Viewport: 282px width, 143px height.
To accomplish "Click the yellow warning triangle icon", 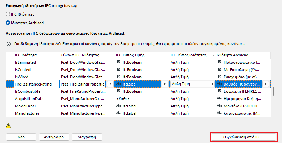I will click(x=9, y=125).
